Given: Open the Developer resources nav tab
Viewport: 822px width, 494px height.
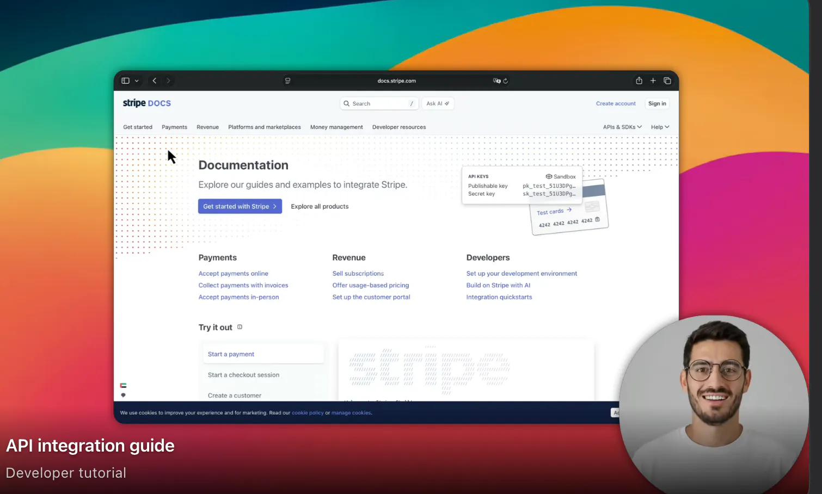Looking at the screenshot, I should pos(399,127).
